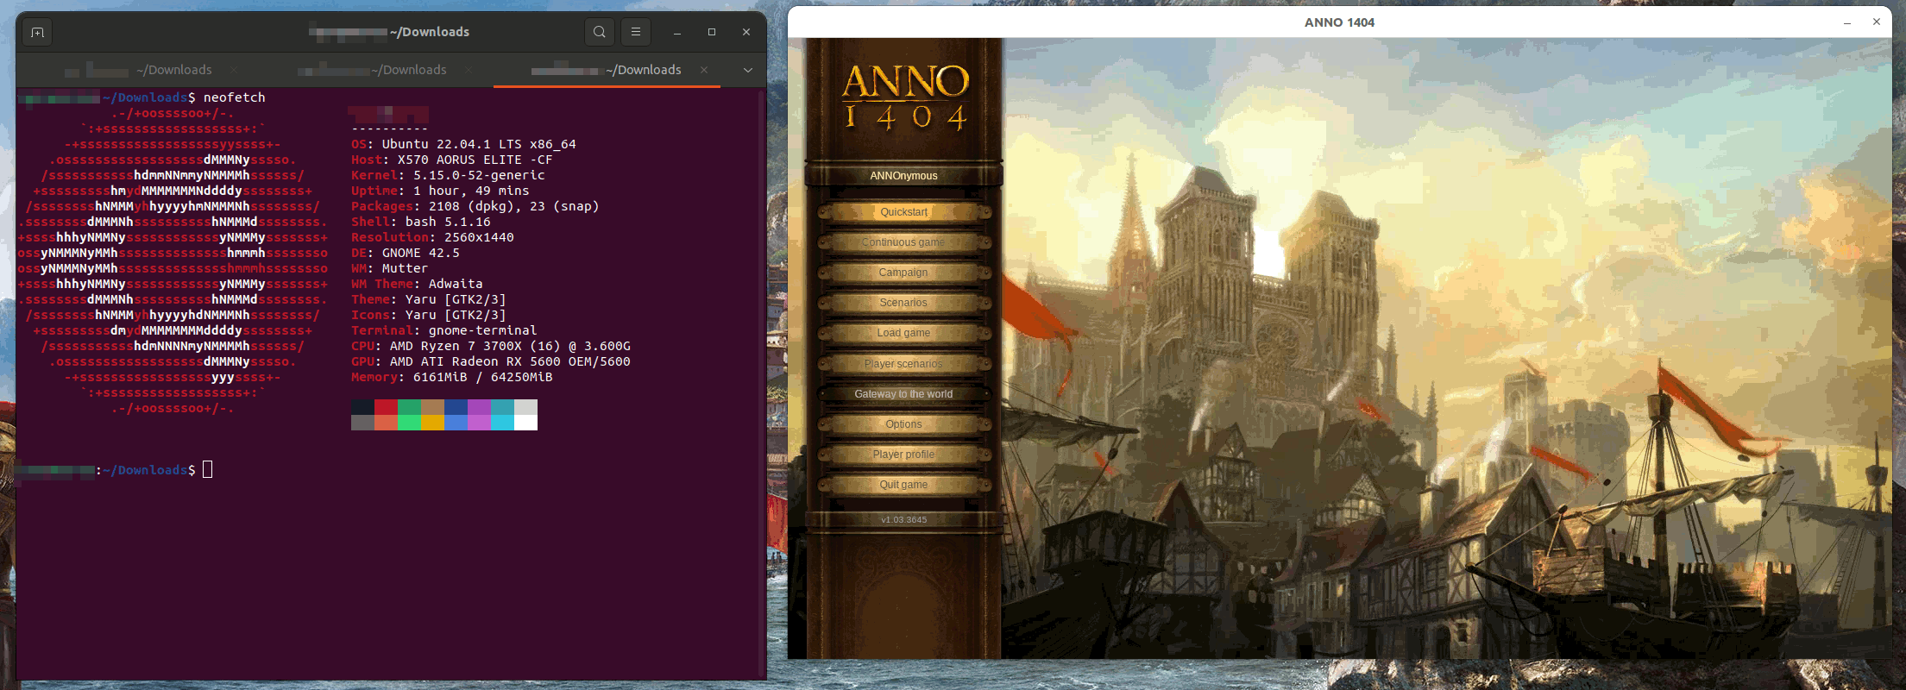Start a Quickstart game in ANNO 1404

(903, 212)
